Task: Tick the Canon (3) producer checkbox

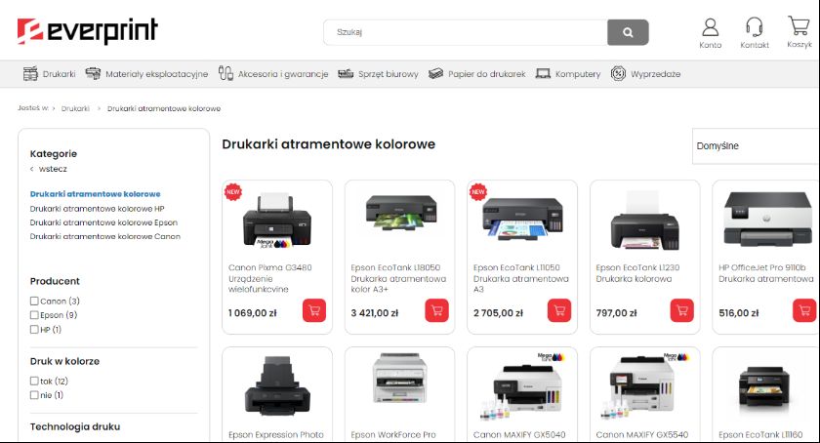Action: [34, 301]
